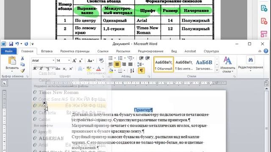
Task: Open line spacing dropdown
Action: [x=141, y=65]
